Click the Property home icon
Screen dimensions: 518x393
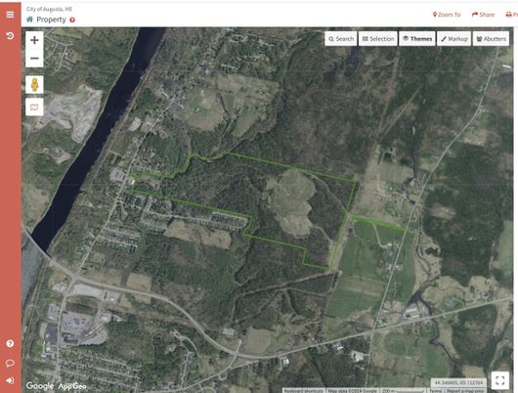[x=29, y=20]
